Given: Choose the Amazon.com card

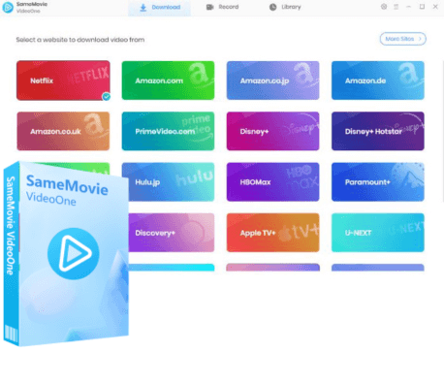Looking at the screenshot, I should [x=168, y=80].
